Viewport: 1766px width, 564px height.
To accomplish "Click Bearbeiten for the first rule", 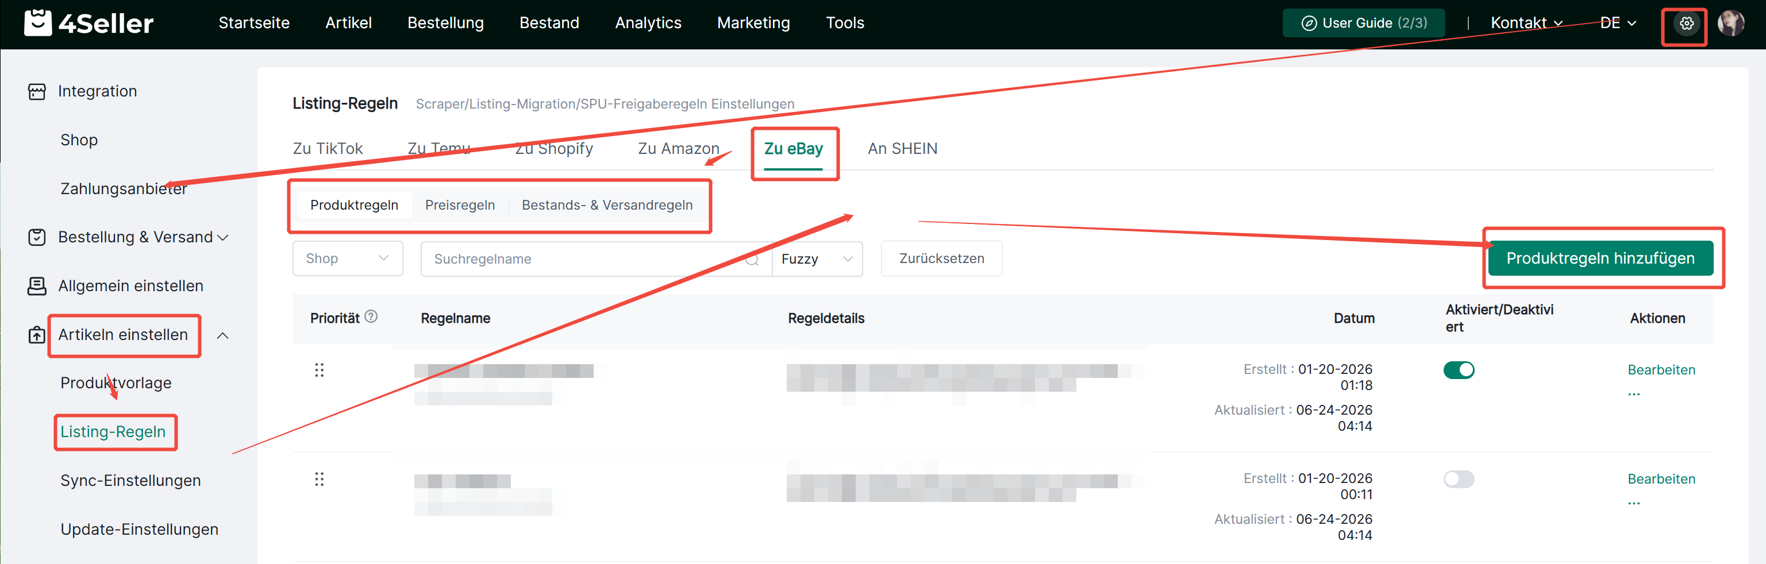I will coord(1661,370).
